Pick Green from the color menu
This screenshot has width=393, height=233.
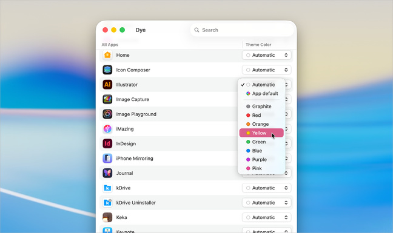pos(261,142)
